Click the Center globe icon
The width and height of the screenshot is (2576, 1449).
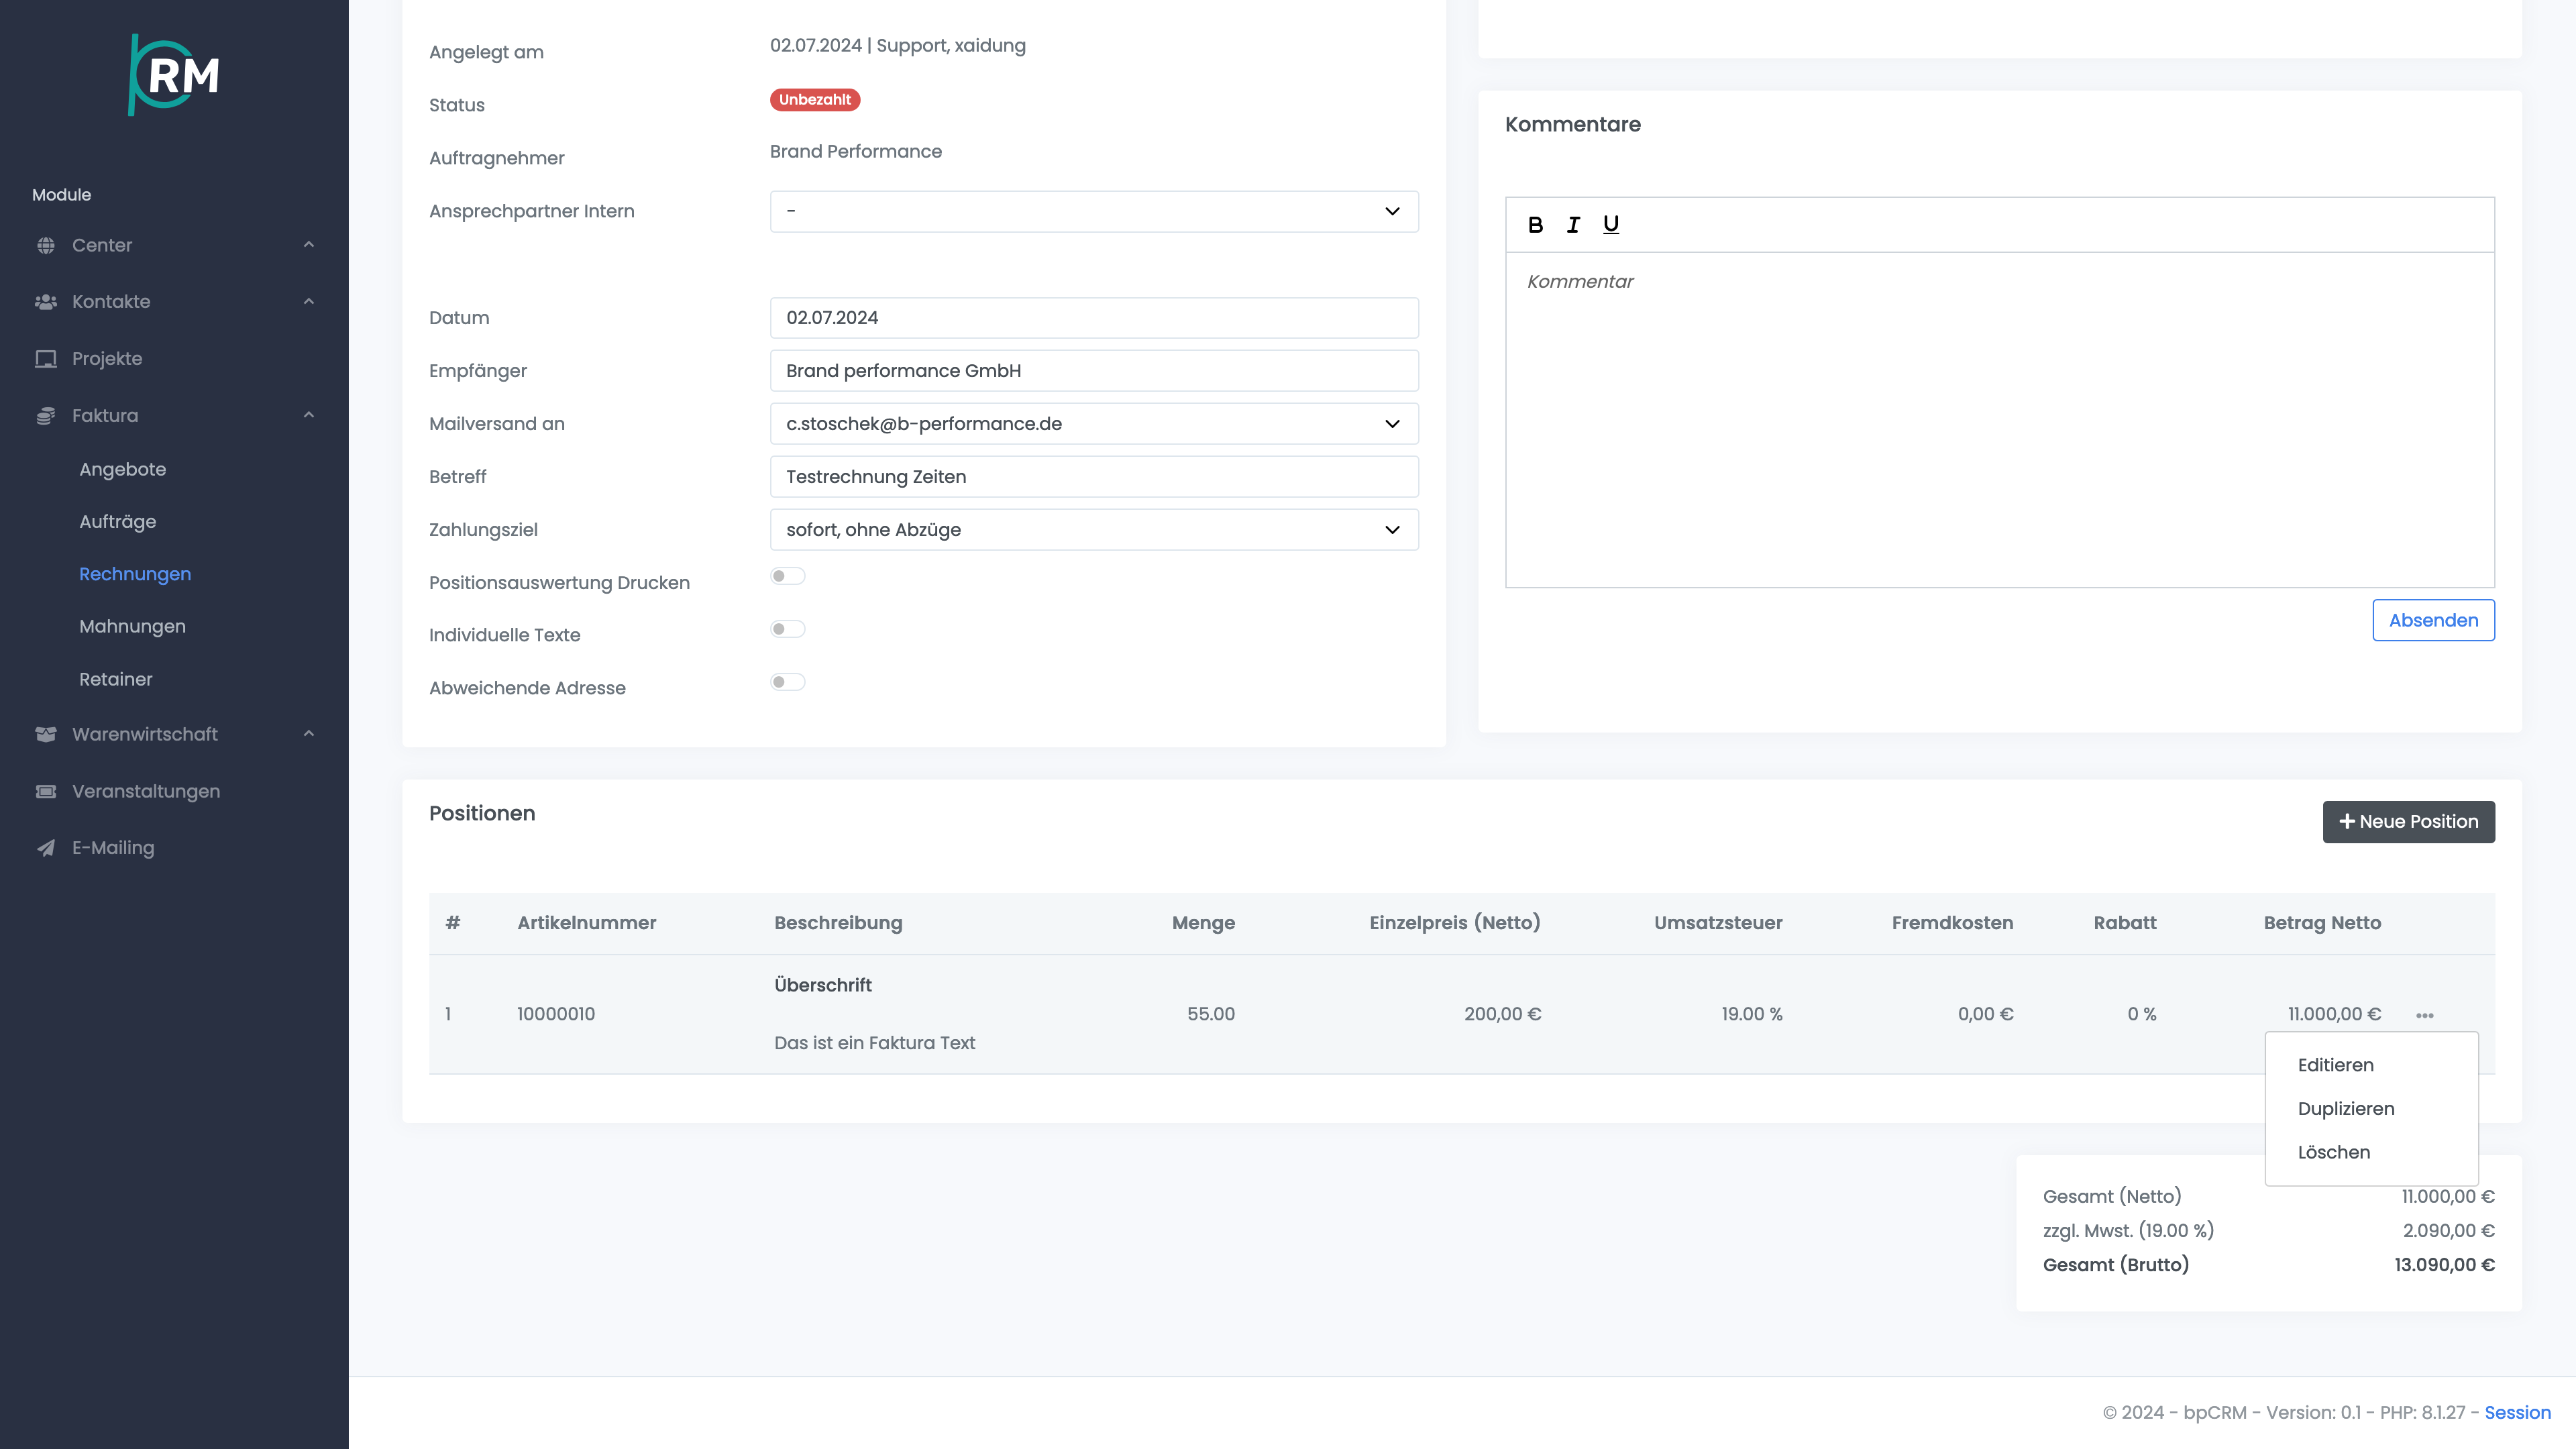[x=46, y=245]
